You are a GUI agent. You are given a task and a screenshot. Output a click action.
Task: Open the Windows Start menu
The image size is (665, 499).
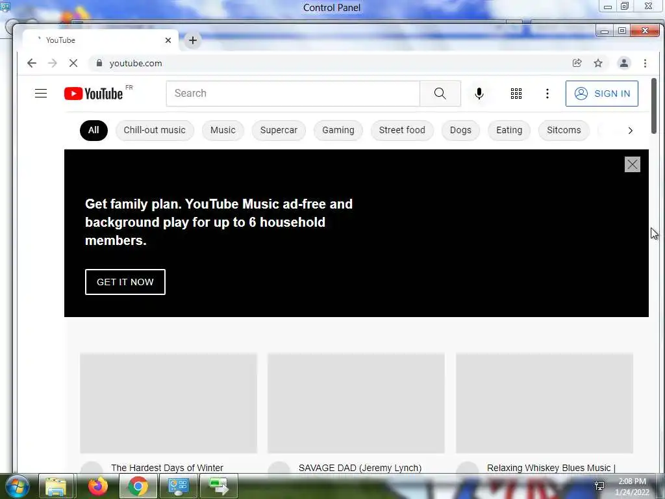point(18,486)
